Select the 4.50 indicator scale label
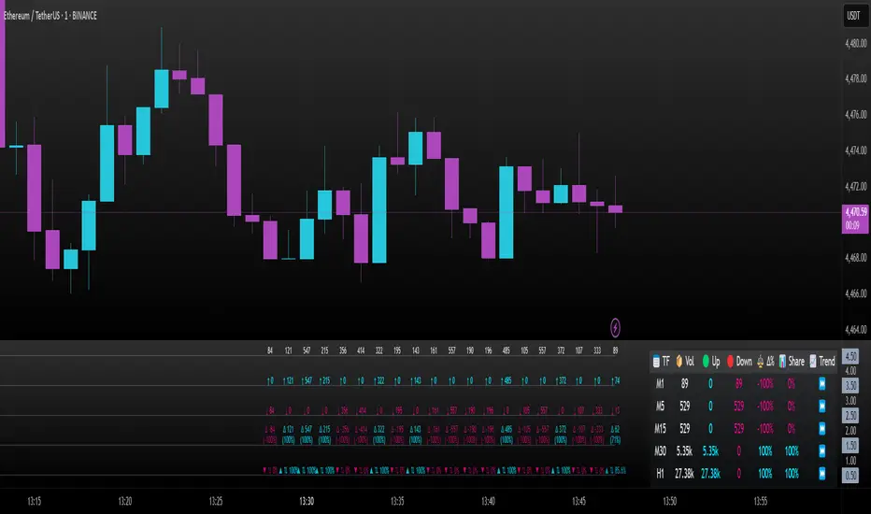Image resolution: width=871 pixels, height=514 pixels. pyautogui.click(x=851, y=357)
